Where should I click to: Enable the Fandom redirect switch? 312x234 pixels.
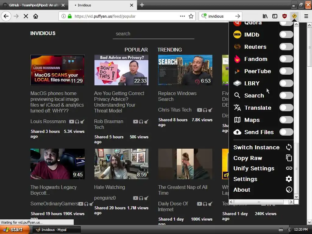point(286,59)
